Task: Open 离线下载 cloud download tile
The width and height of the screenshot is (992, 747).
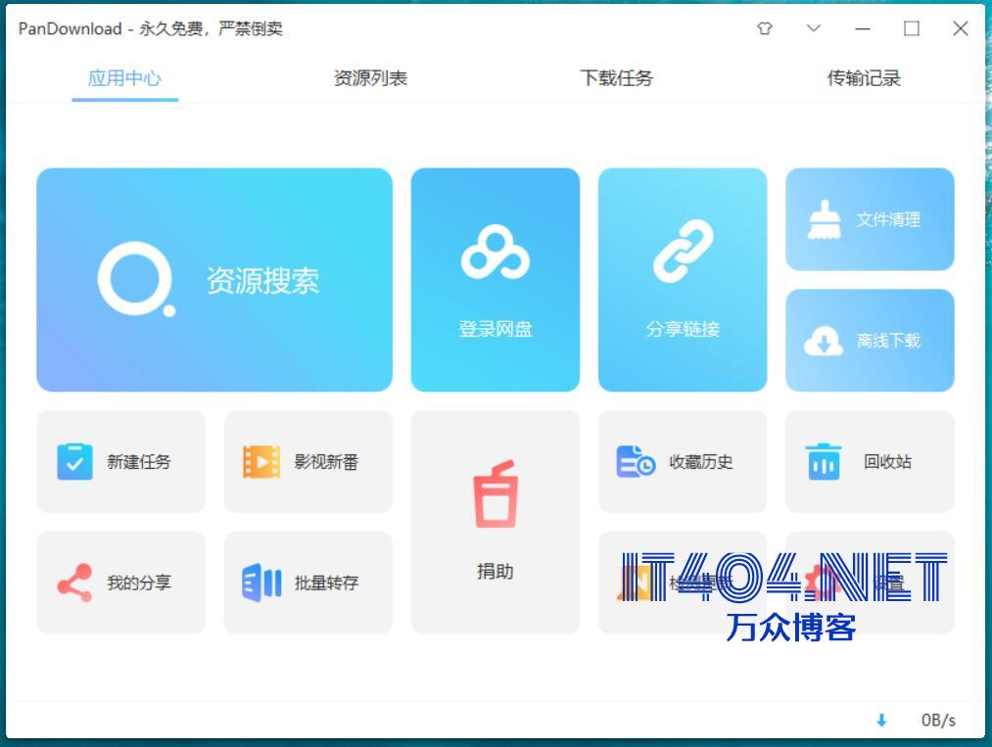Action: click(870, 341)
